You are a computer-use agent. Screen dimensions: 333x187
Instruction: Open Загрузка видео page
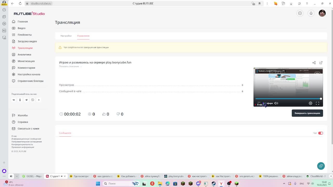27,41
